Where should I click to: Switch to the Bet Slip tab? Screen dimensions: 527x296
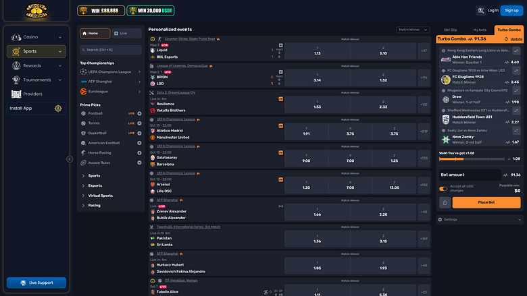click(451, 30)
